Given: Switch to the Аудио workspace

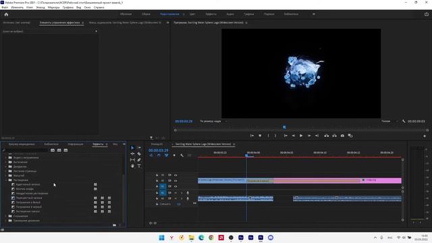Looking at the screenshot, I should coord(230,14).
